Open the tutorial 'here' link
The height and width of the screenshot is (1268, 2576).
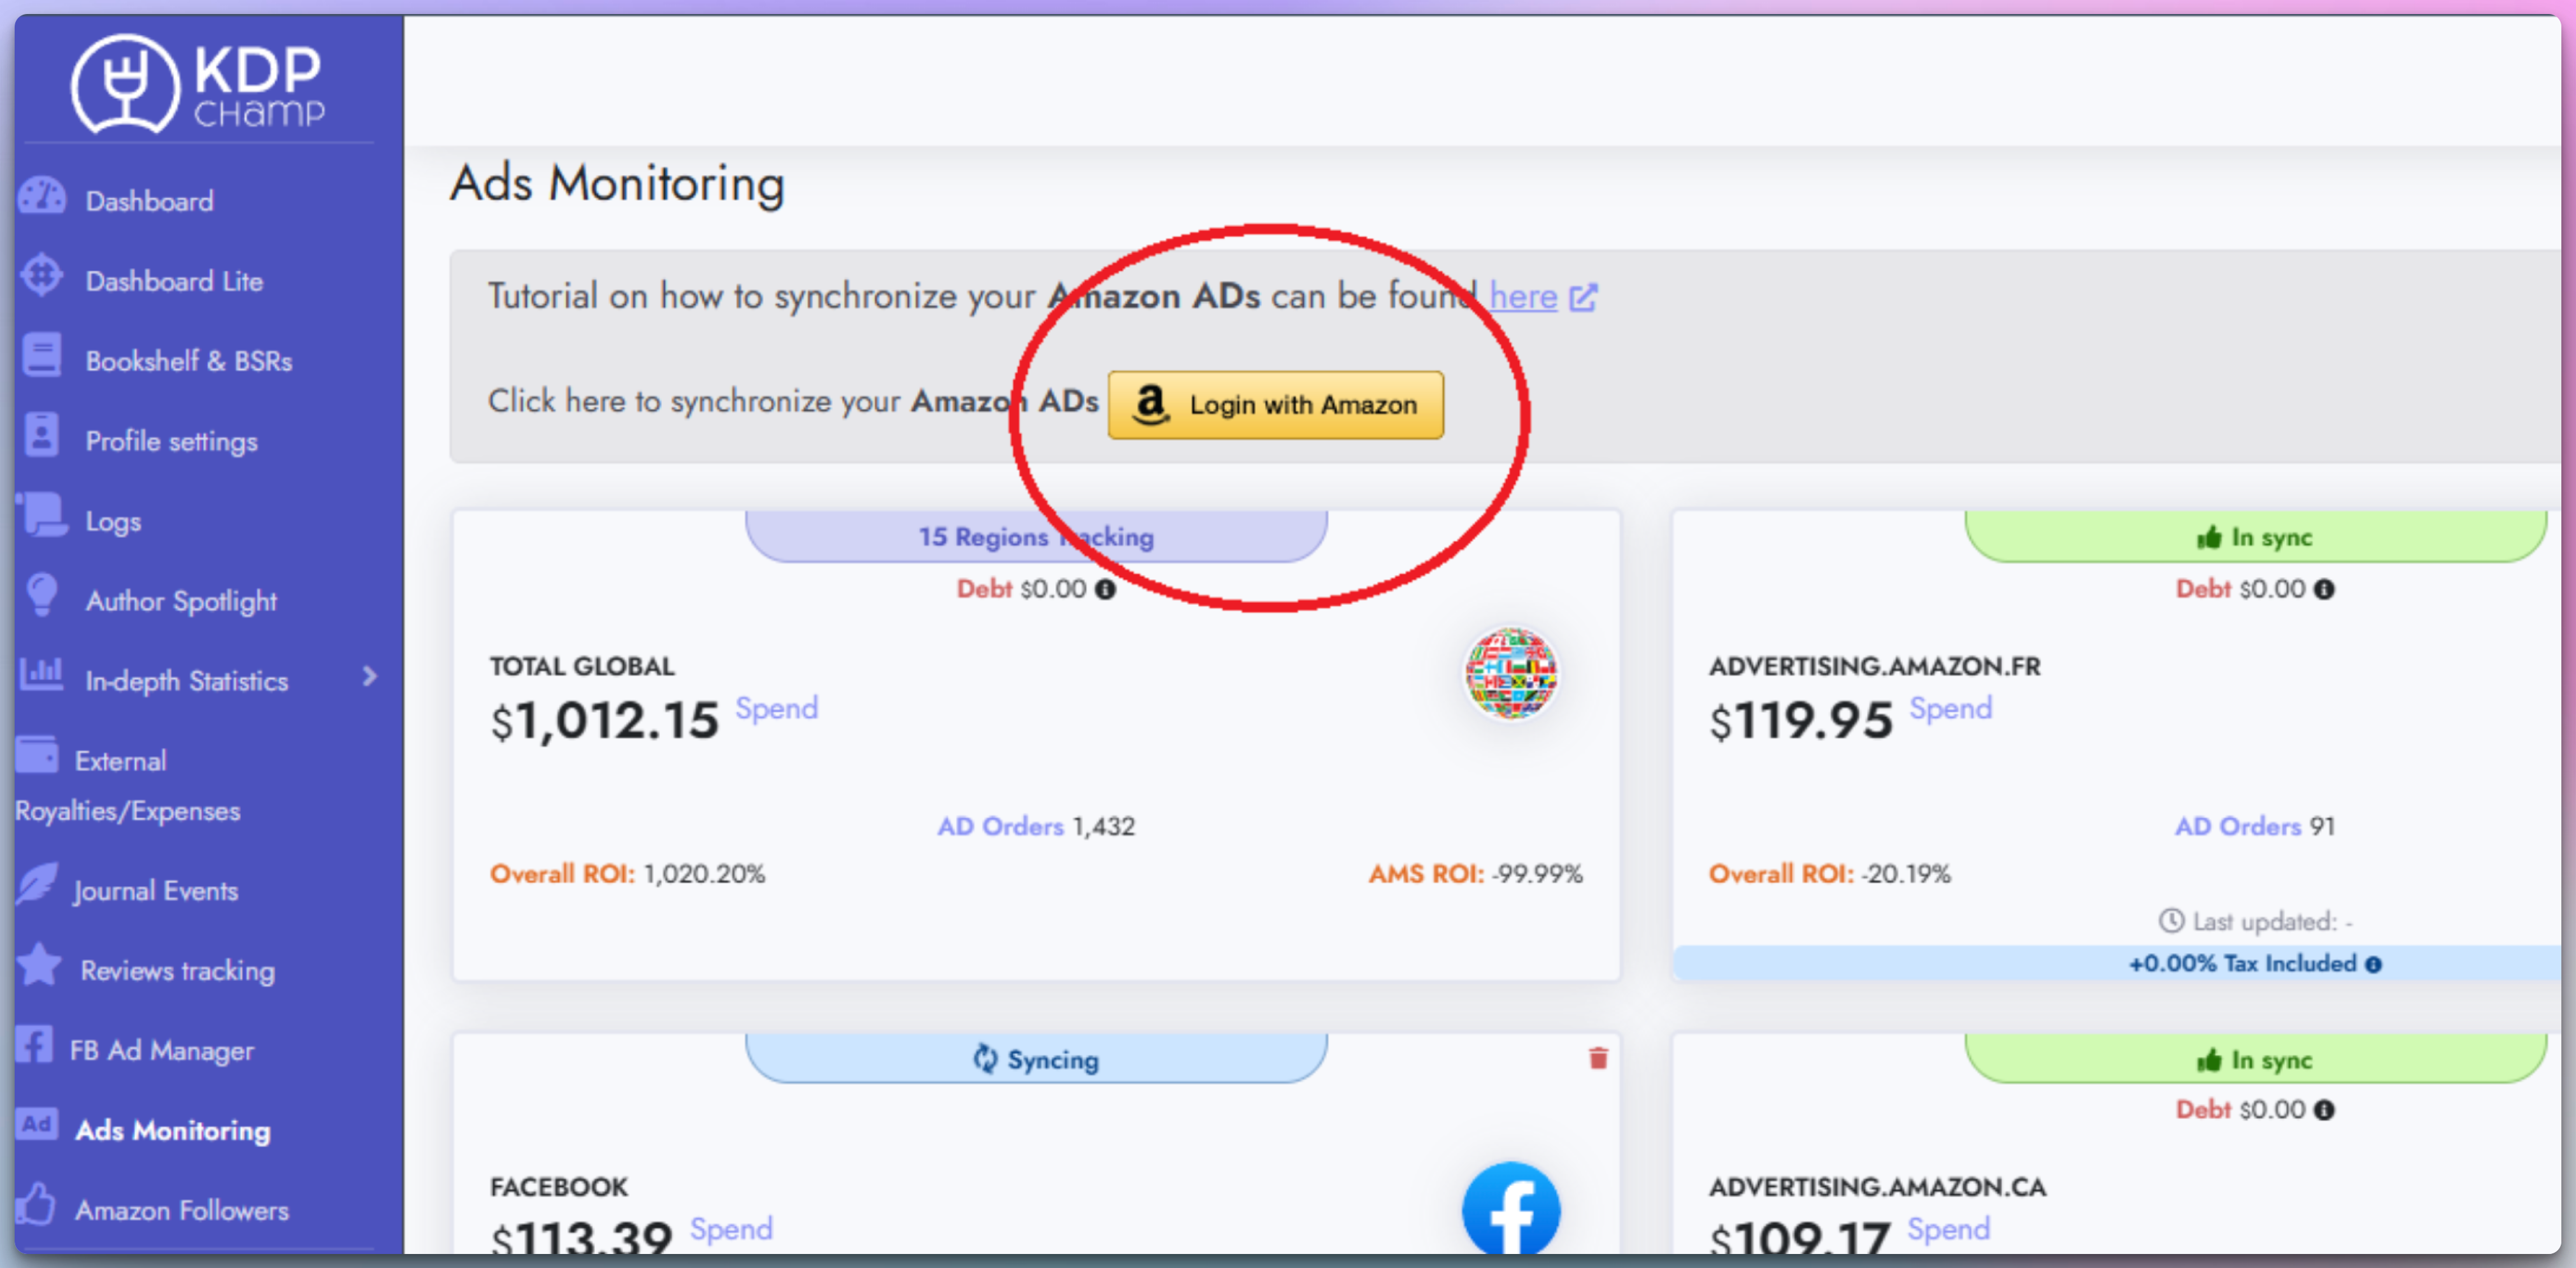1523,297
